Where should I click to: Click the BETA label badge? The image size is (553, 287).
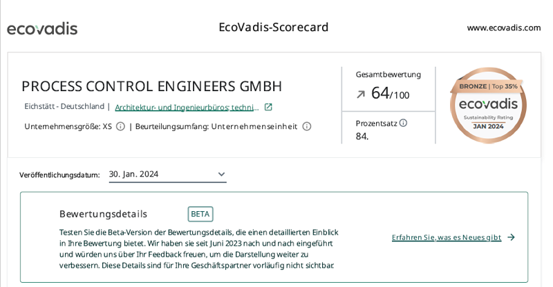coord(200,214)
